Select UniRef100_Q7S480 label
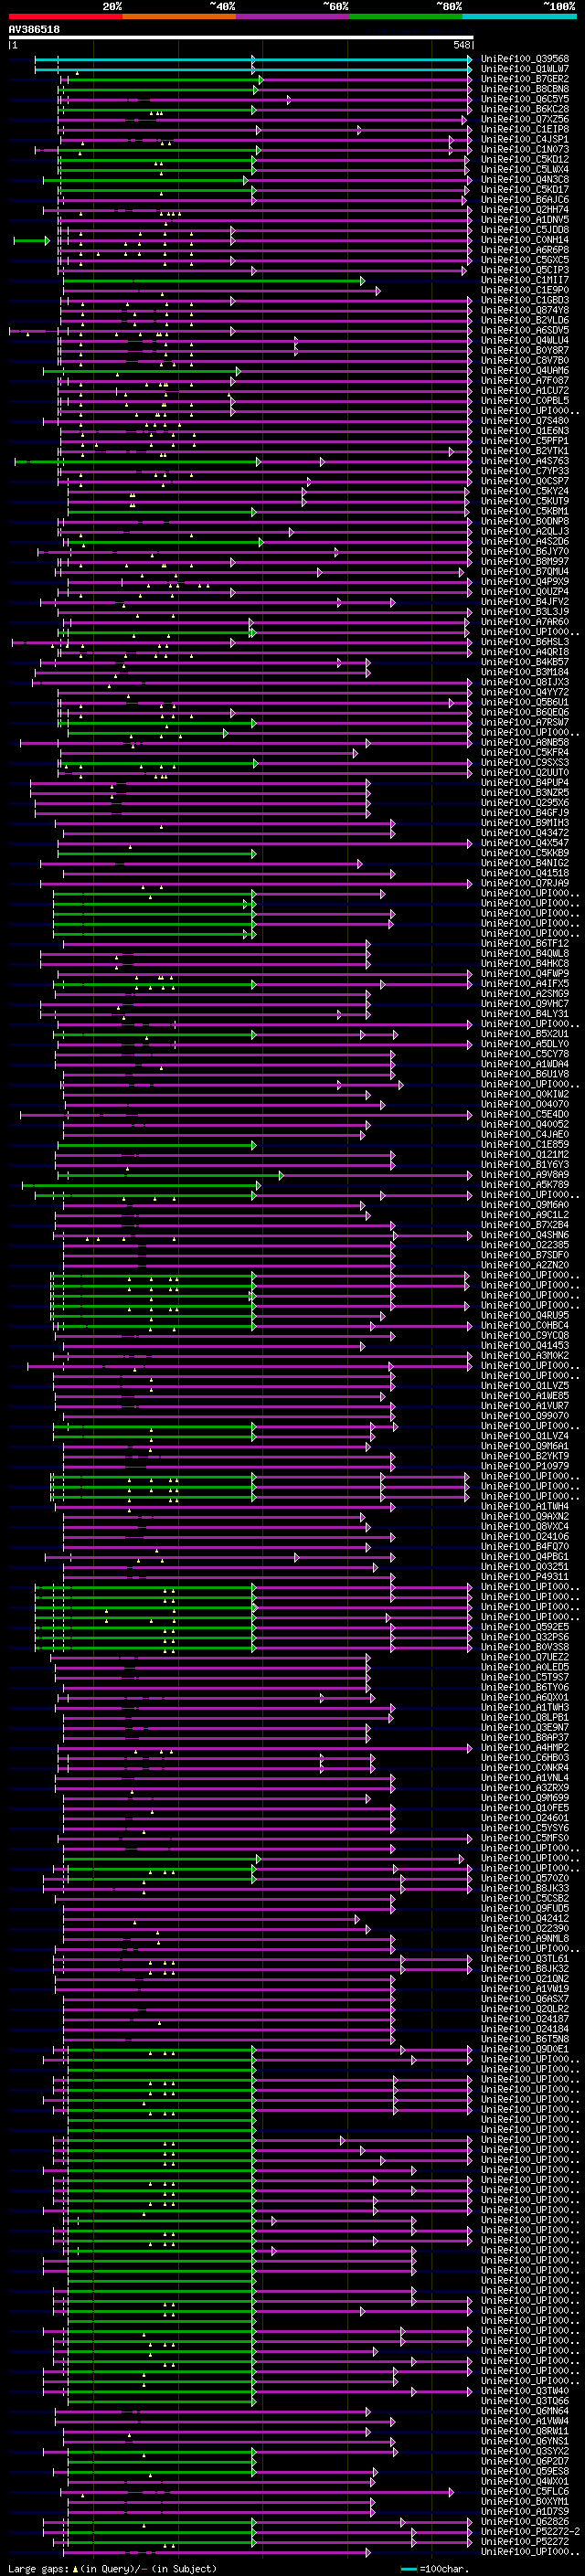This screenshot has width=585, height=2576. pyautogui.click(x=524, y=421)
